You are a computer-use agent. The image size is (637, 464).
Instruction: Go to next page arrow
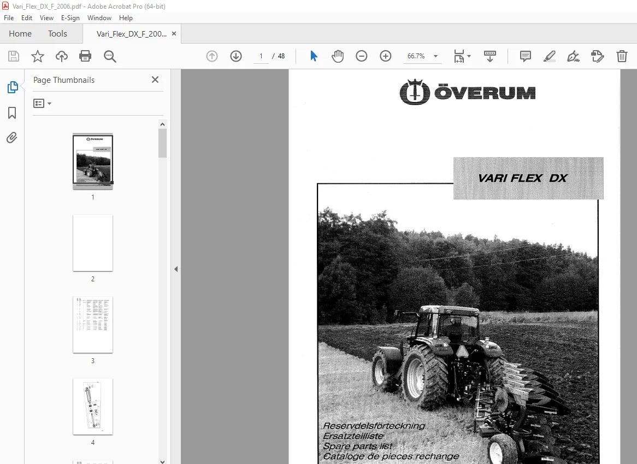pos(235,56)
